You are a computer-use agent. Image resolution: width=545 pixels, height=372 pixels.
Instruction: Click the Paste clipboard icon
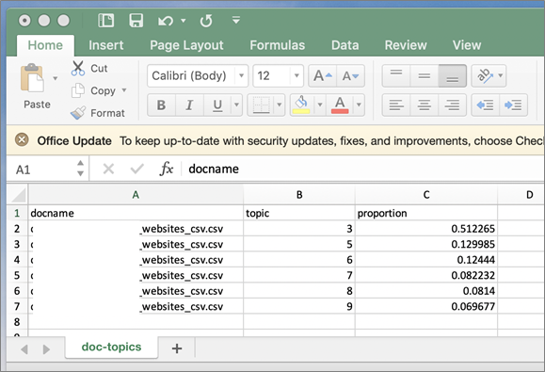(32, 78)
